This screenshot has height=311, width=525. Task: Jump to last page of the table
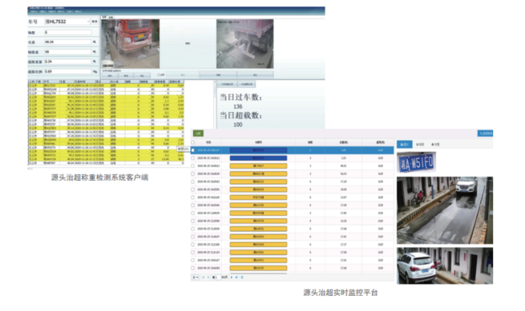(236, 277)
